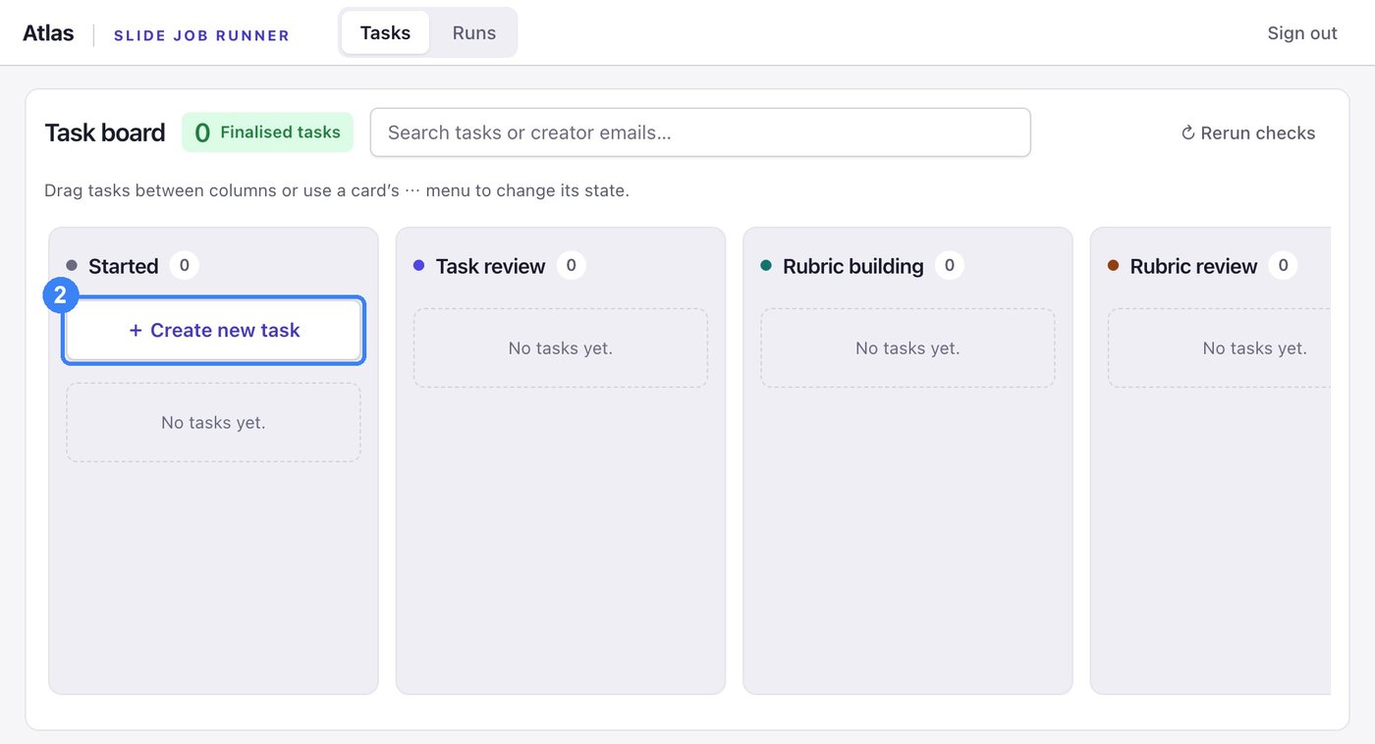Image resolution: width=1375 pixels, height=744 pixels.
Task: Click the blue dot beside Task review
Action: 418,265
